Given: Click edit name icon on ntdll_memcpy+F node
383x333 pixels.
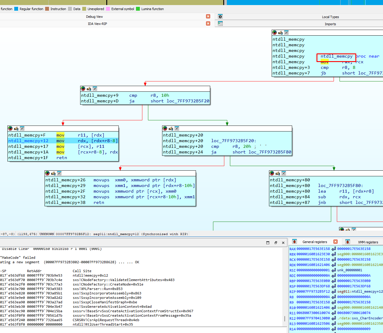Looking at the screenshot, I should pyautogui.click(x=16, y=129).
